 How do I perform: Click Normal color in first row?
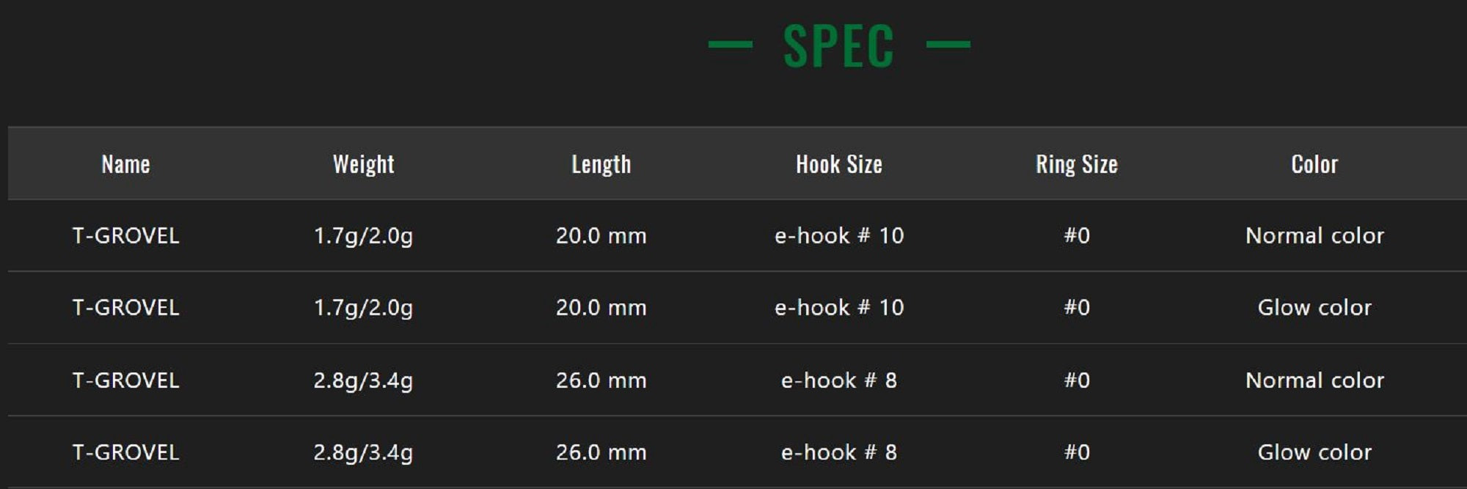[x=1314, y=235]
